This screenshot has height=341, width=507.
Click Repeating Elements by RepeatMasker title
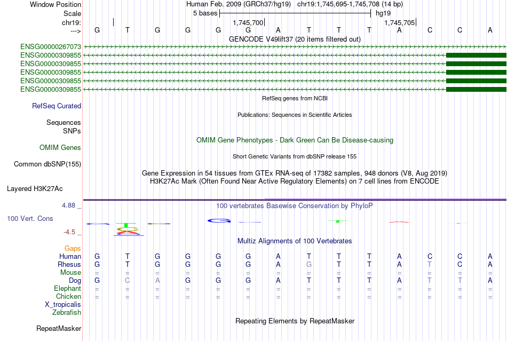[295, 321]
